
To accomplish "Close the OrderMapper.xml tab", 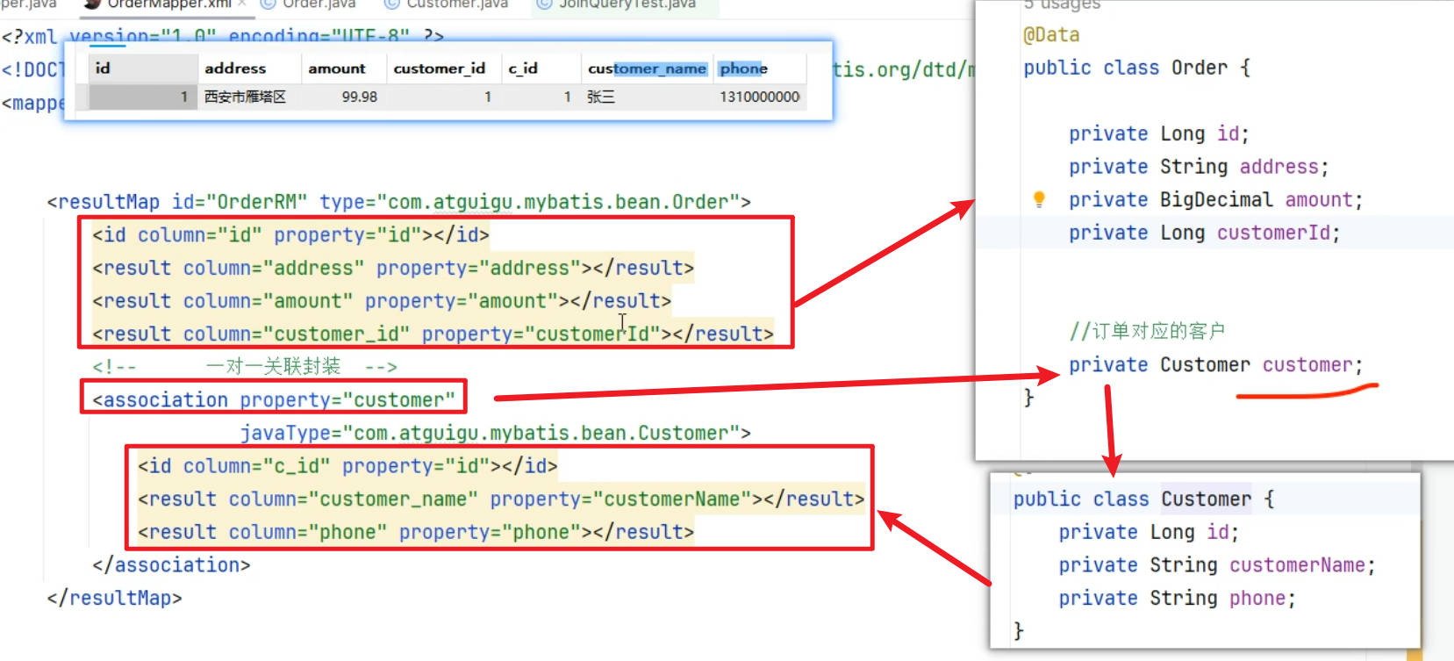I will click(241, 4).
